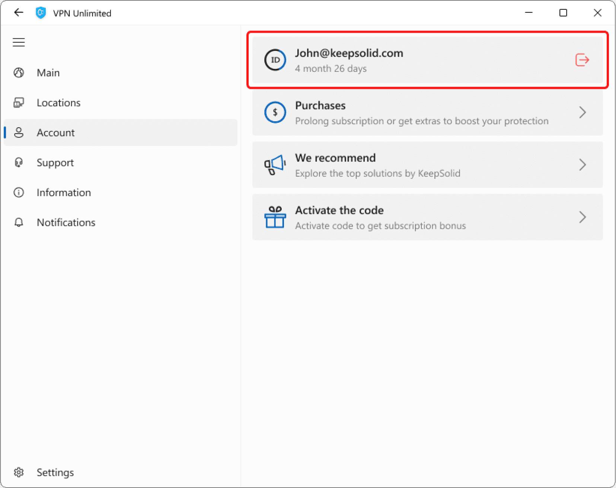Viewport: 616px width, 488px height.
Task: Click the dollar sign Purchases icon
Action: [275, 112]
